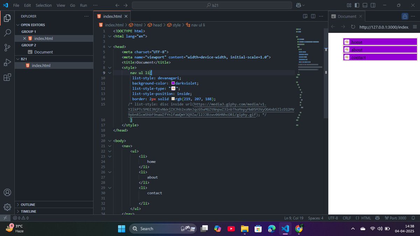Image resolution: width=420 pixels, height=236 pixels.
Task: Click the Customize Layout icon
Action: pos(349,5)
